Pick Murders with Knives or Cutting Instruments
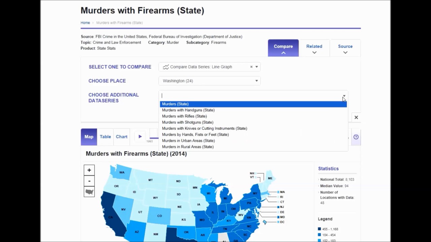 tap(204, 128)
